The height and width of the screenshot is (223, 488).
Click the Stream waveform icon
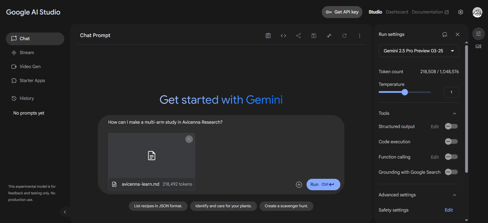[14, 53]
